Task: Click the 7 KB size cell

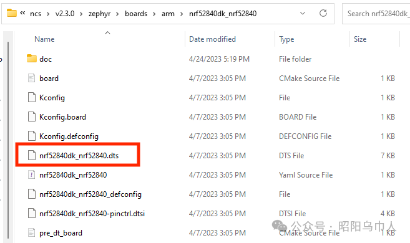Action: 388,156
